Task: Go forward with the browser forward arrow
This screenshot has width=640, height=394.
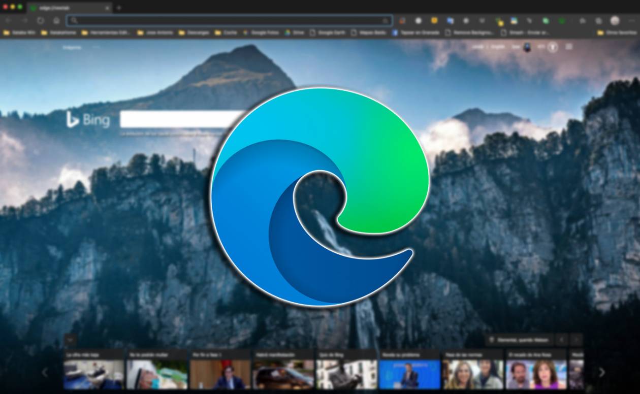Action: click(24, 21)
